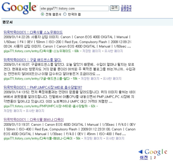Image resolution: width=173 pixels, height=165 pixels.
Task: Open 저장된 페이지 for 스노우제이드 result
Action: coord(92,51)
